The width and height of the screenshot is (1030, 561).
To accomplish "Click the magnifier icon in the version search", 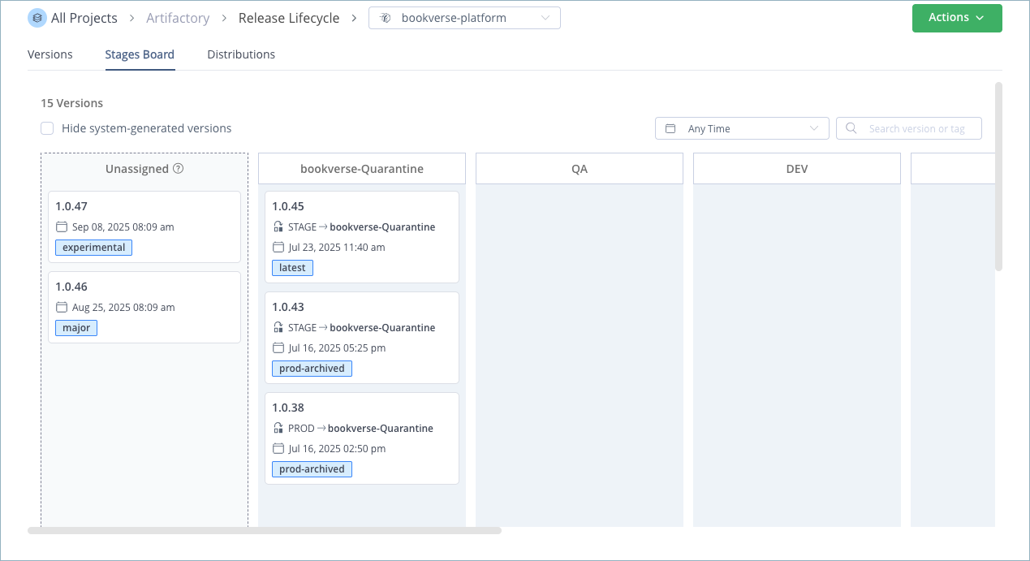I will pos(851,128).
